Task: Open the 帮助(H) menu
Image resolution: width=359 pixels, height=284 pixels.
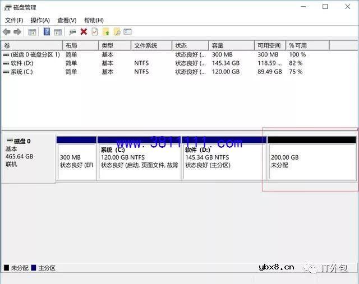Action: click(93, 20)
